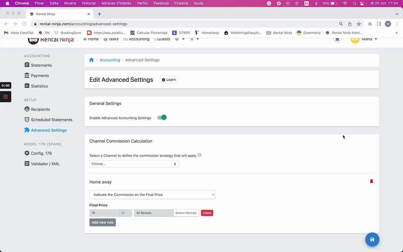Show info tooltip next to channel selection
The height and width of the screenshot is (252, 403).
(x=199, y=155)
